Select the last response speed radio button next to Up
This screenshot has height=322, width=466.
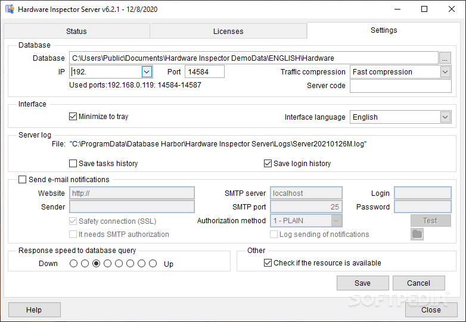(x=153, y=264)
